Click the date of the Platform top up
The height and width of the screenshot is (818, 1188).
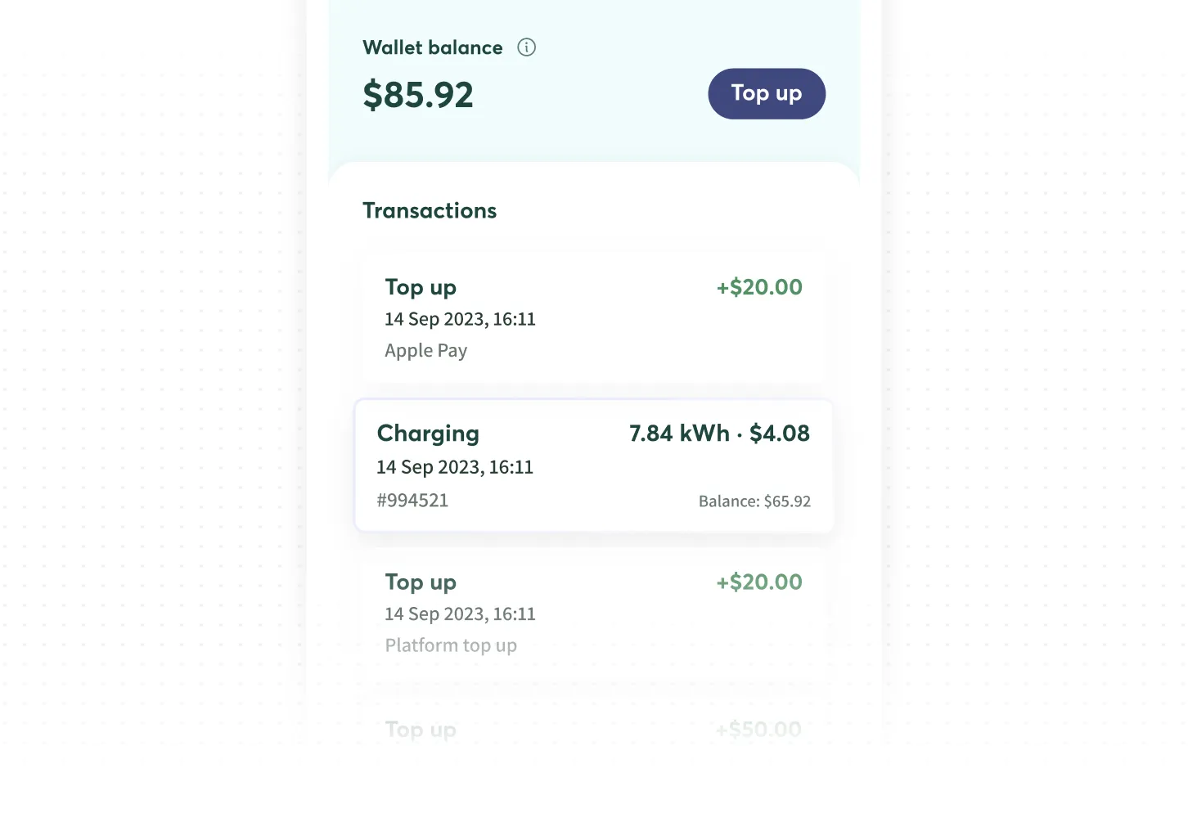click(460, 614)
